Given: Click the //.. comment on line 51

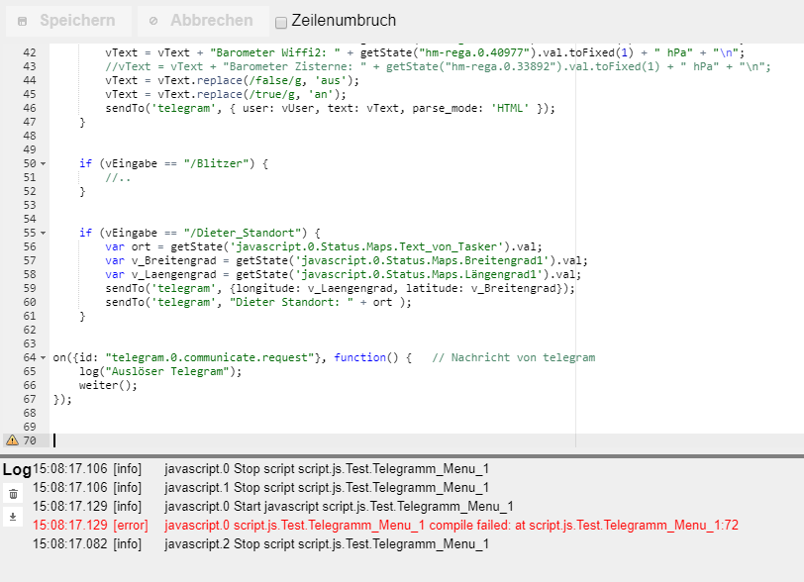Looking at the screenshot, I should [x=118, y=177].
